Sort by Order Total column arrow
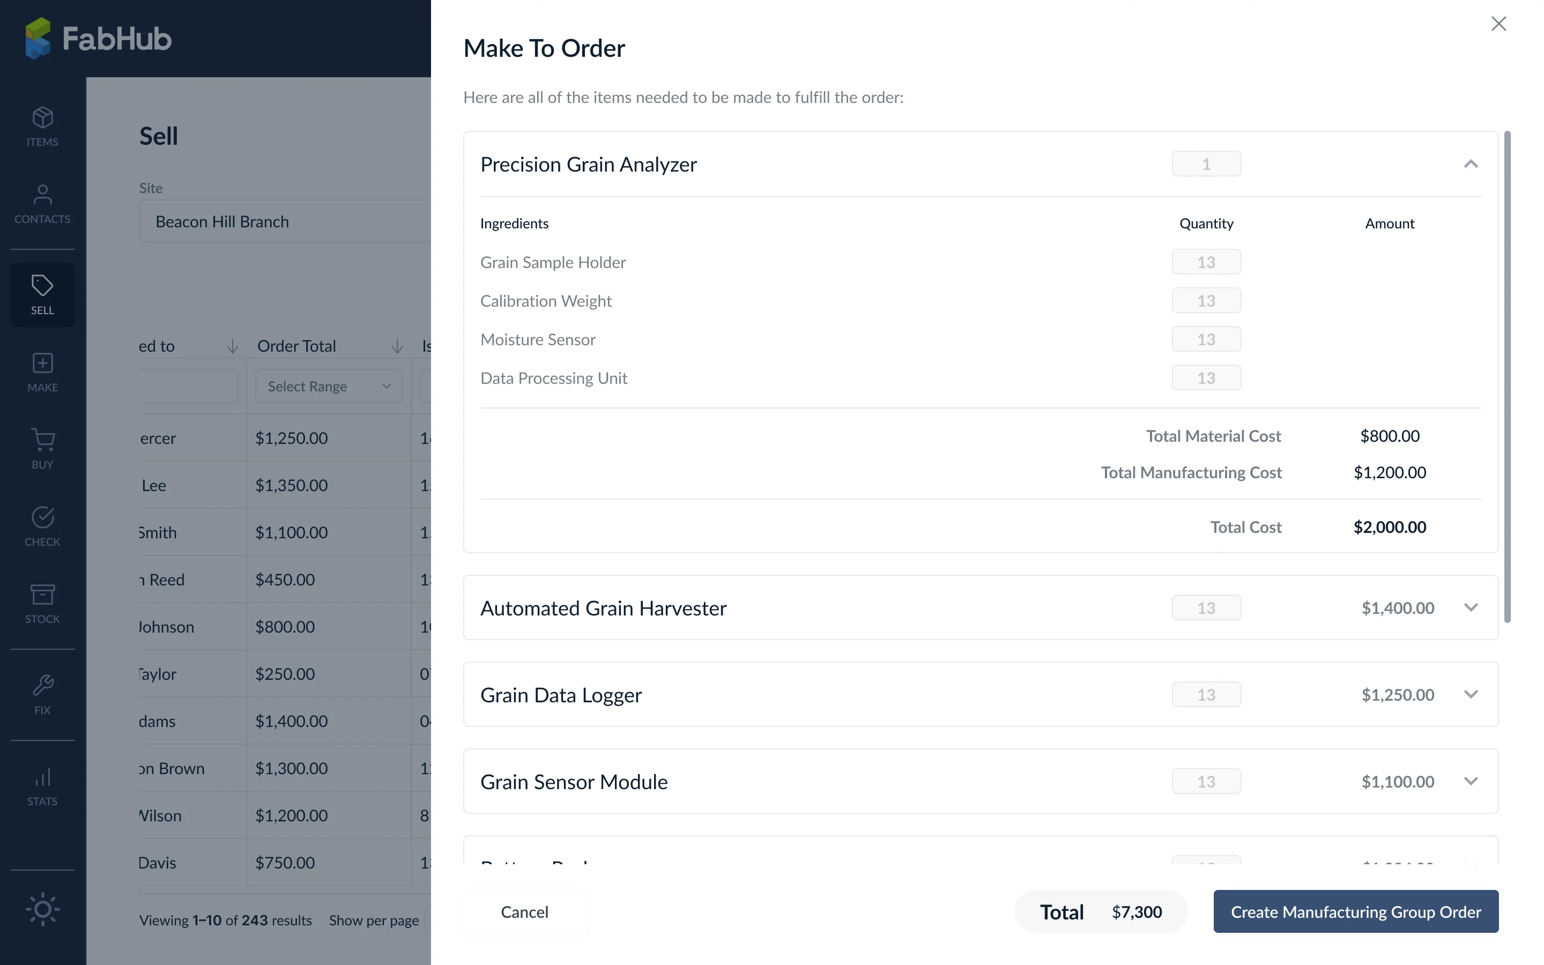 point(397,346)
